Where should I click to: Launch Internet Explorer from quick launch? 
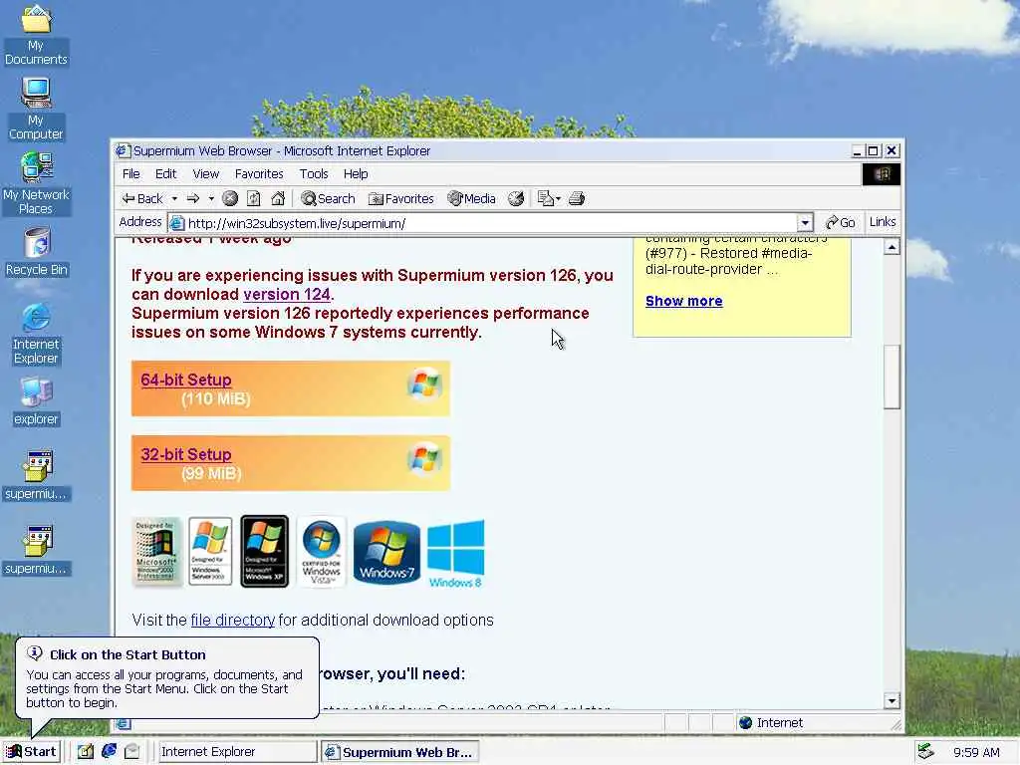pos(109,752)
